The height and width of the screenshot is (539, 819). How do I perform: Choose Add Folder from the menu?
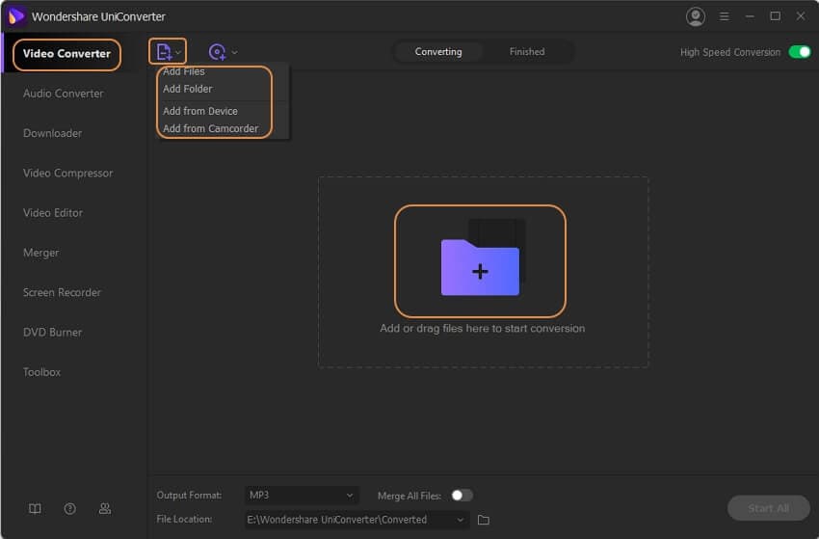[188, 89]
